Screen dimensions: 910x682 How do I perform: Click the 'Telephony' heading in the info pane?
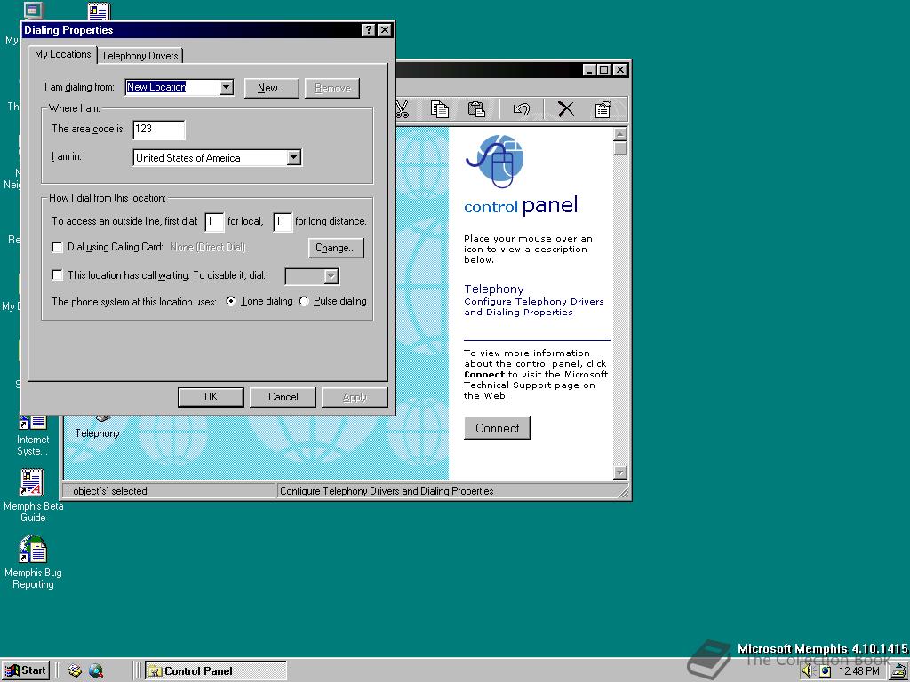coord(494,289)
